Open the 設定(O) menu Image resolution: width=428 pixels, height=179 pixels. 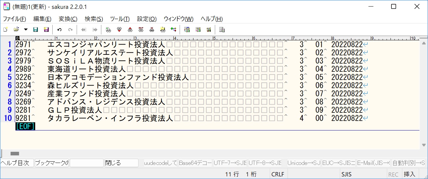tap(147, 19)
